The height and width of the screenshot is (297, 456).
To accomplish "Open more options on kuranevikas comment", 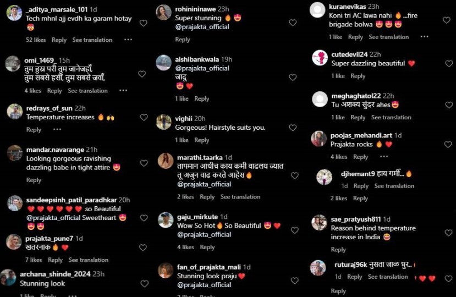I will [424, 37].
